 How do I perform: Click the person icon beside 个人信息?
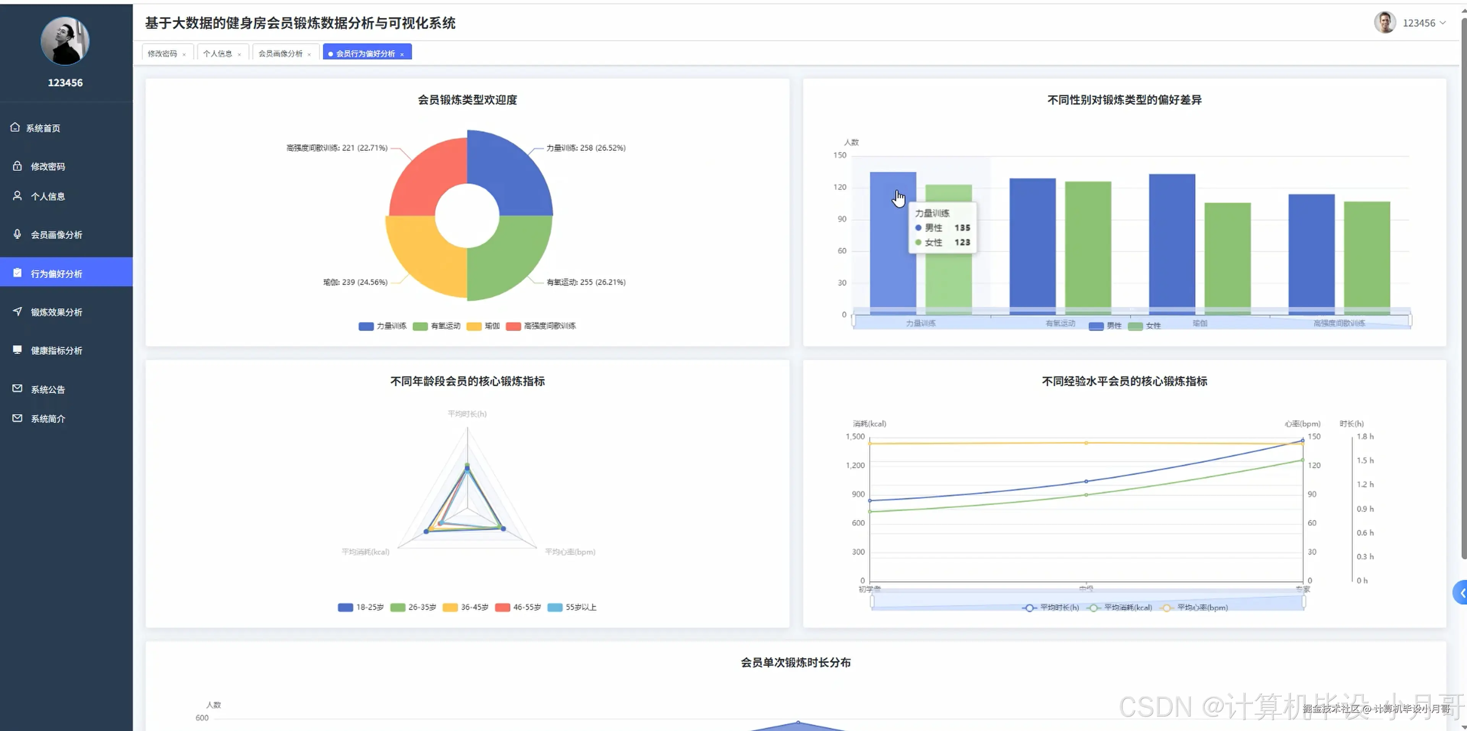(17, 196)
